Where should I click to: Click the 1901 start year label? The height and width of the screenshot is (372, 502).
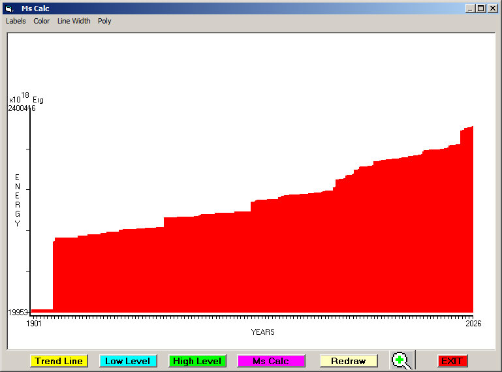pyautogui.click(x=34, y=324)
